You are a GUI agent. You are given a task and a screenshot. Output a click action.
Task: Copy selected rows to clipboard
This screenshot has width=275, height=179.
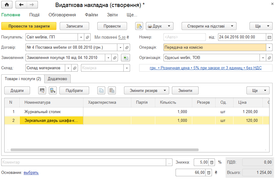(x=101, y=90)
